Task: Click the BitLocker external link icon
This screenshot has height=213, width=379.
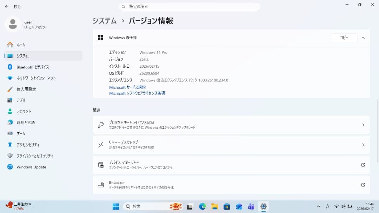Action: click(x=364, y=185)
